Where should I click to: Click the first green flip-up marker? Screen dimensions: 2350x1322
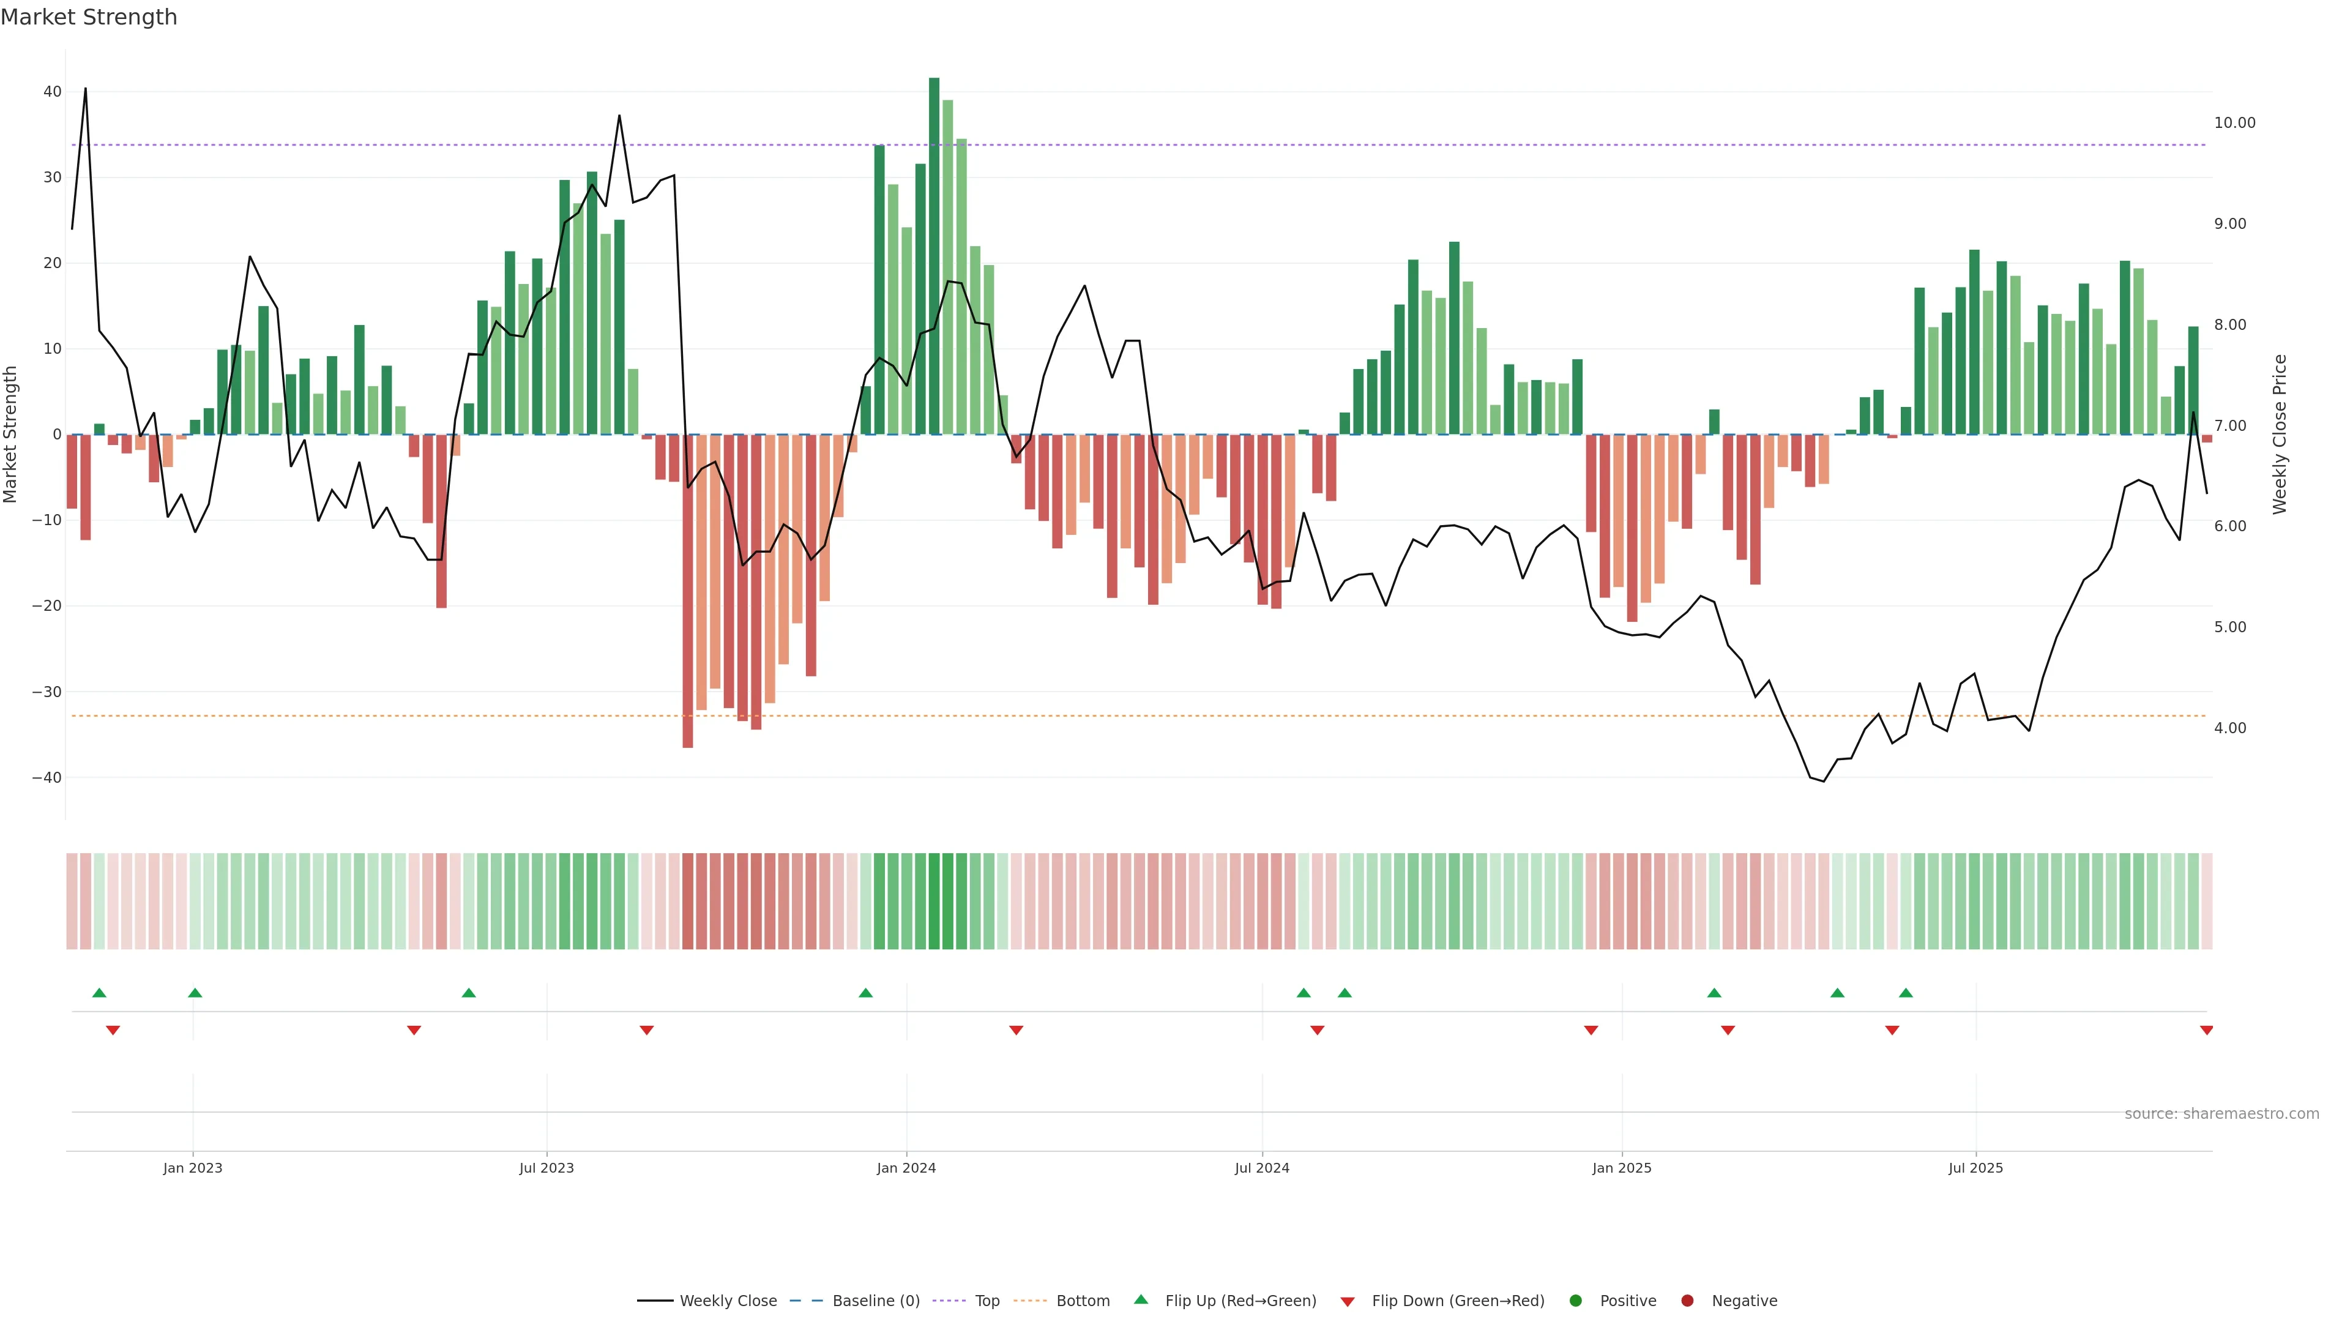(99, 993)
